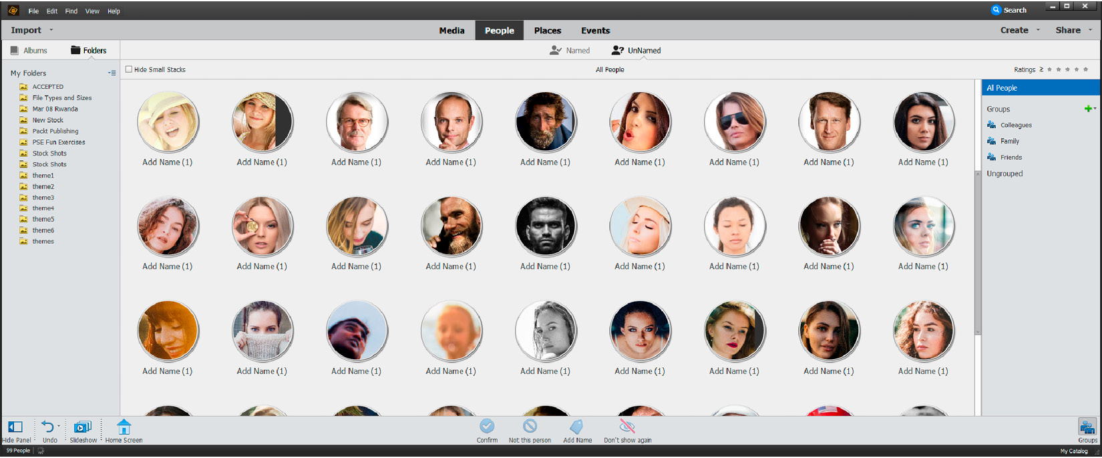Open the View menu
The width and height of the screenshot is (1102, 458).
click(92, 11)
